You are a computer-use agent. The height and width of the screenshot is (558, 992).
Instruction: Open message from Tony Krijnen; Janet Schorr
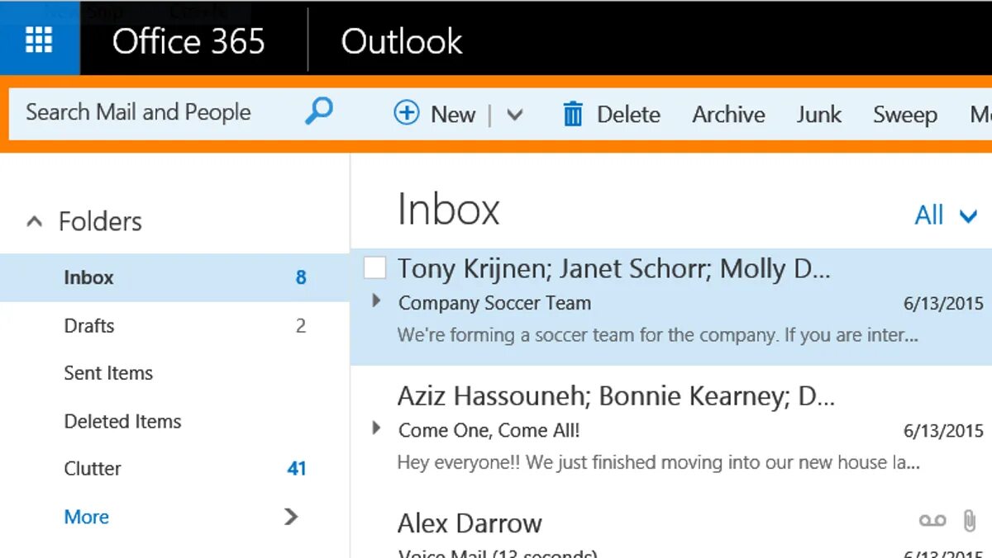[x=671, y=306]
